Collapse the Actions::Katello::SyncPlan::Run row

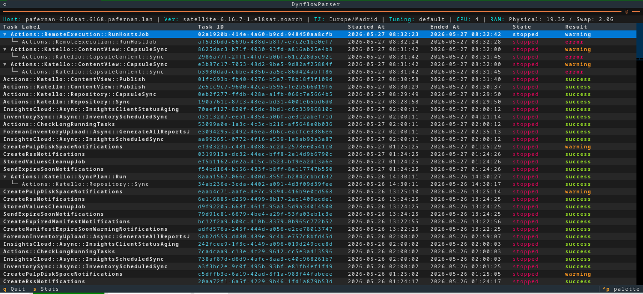5,176
